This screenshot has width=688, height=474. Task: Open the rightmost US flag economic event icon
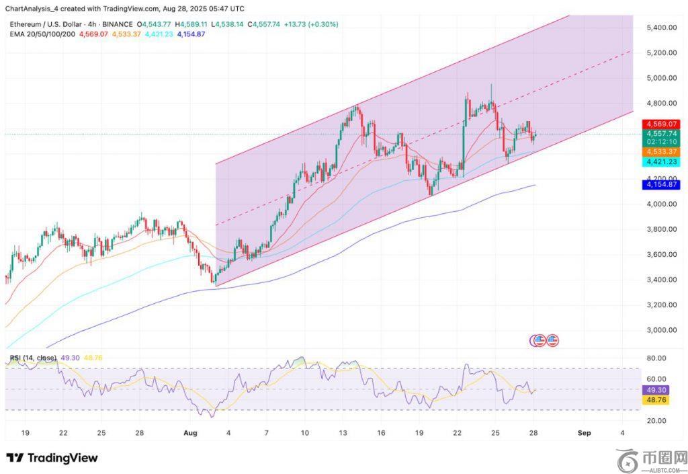click(x=552, y=340)
